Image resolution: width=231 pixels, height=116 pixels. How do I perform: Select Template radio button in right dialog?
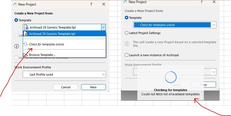pos(126,18)
